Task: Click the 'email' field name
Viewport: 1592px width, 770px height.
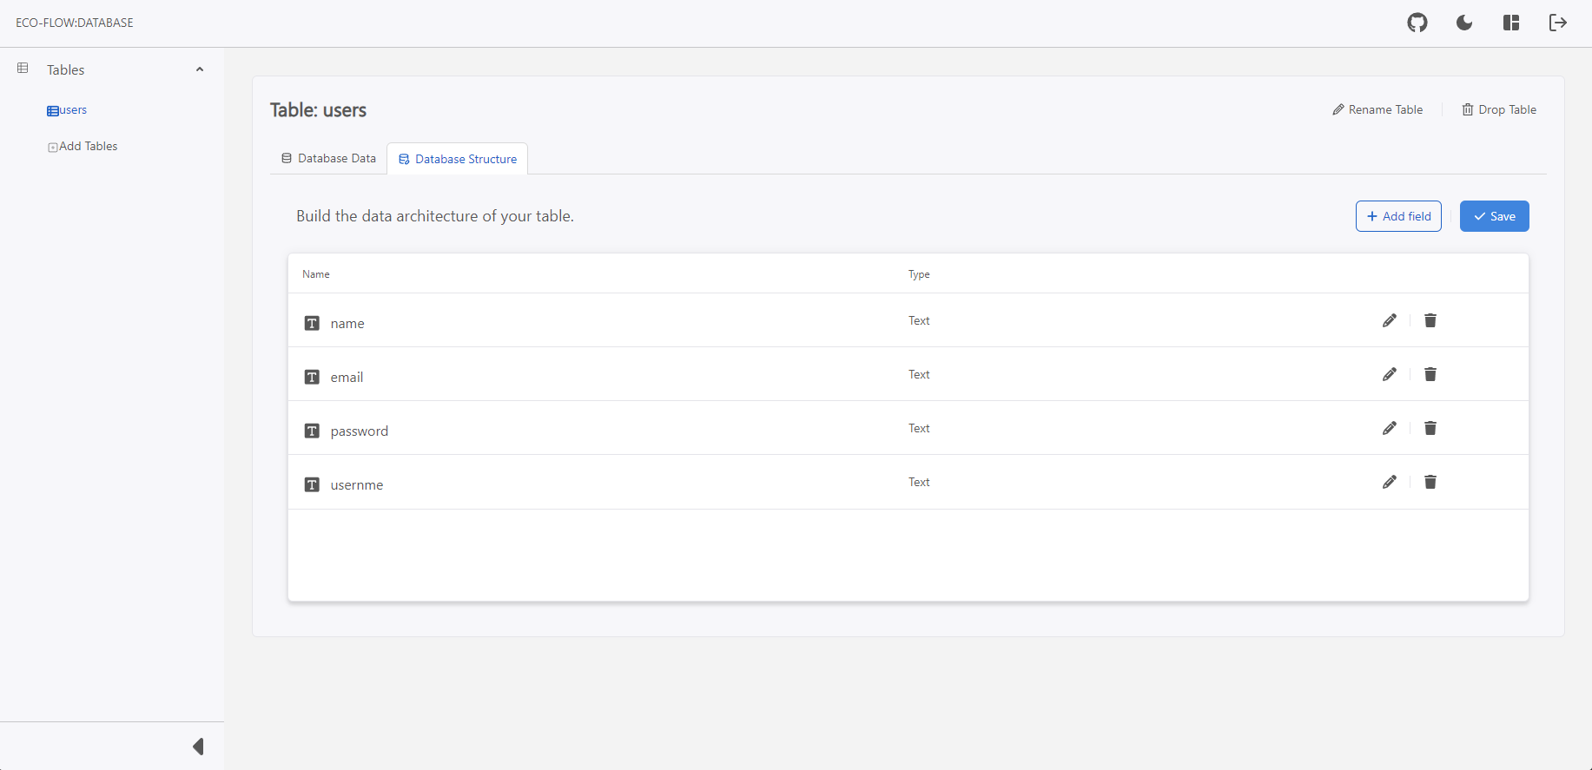Action: (347, 377)
